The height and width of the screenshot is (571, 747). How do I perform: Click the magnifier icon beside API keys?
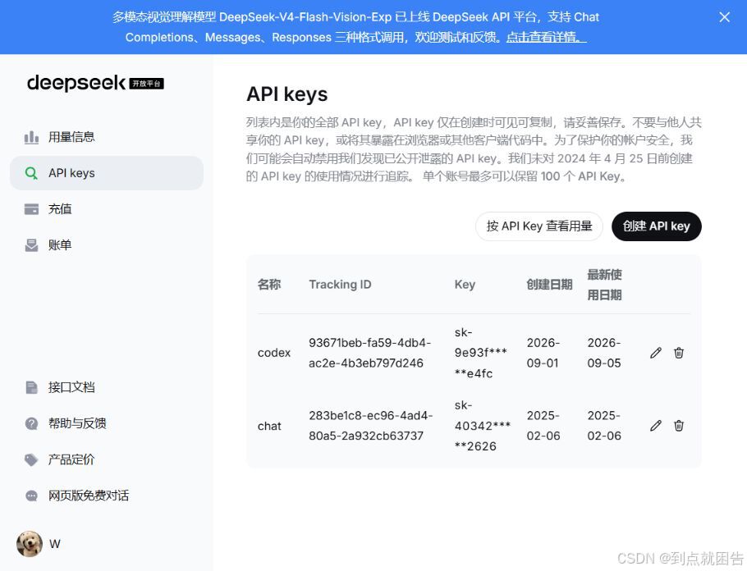tap(31, 173)
